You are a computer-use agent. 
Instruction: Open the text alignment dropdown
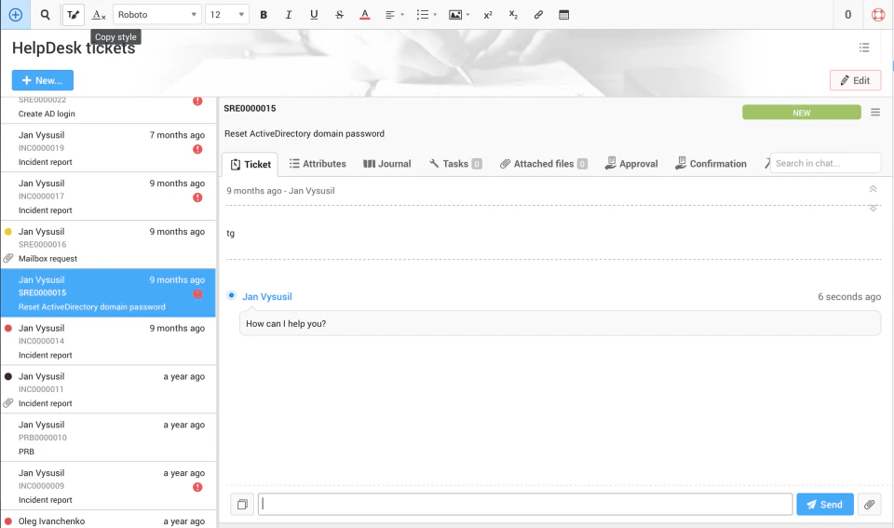[x=395, y=15]
